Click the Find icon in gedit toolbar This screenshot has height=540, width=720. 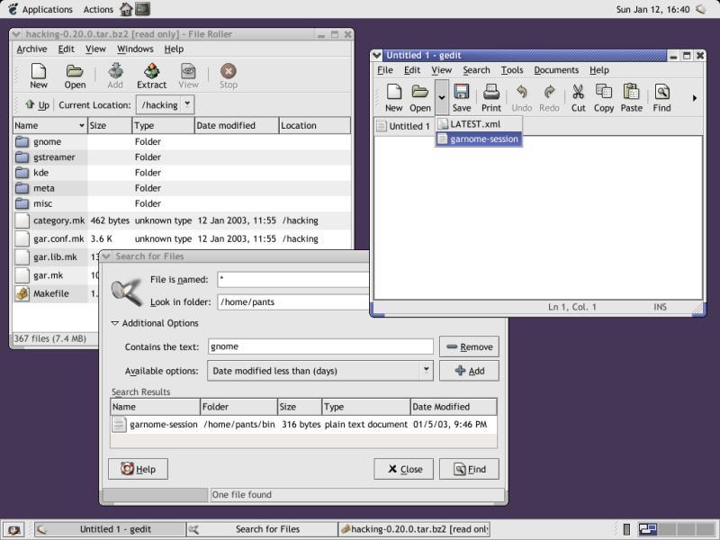661,97
